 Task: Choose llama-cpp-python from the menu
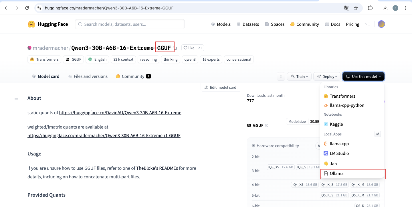[x=352, y=105]
